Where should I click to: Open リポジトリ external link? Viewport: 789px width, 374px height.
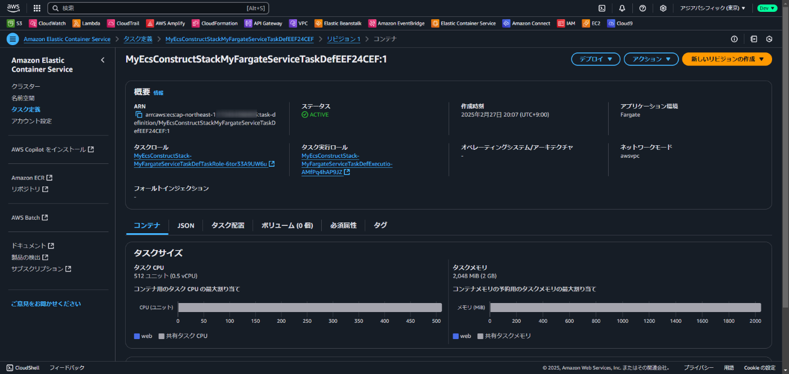[30, 189]
